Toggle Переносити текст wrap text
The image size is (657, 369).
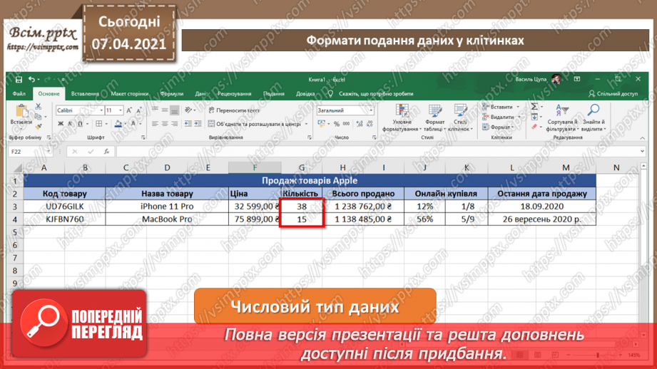pos(234,110)
